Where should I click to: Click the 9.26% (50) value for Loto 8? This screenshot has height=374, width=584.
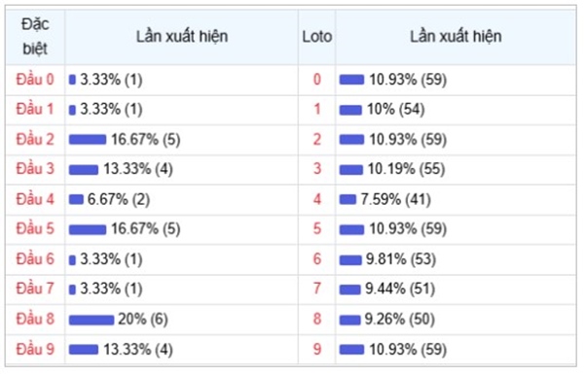click(400, 319)
